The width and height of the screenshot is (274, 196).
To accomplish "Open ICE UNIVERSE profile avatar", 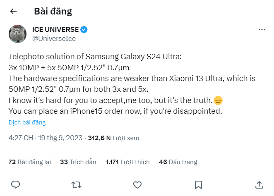I will pyautogui.click(x=18, y=34).
